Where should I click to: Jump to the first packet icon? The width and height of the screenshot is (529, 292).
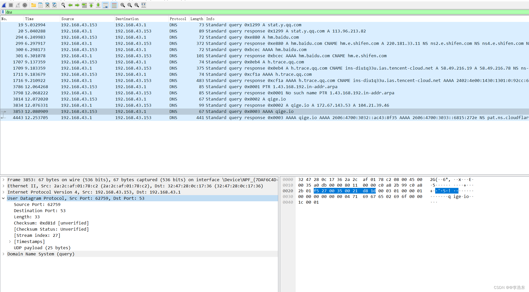(91, 5)
